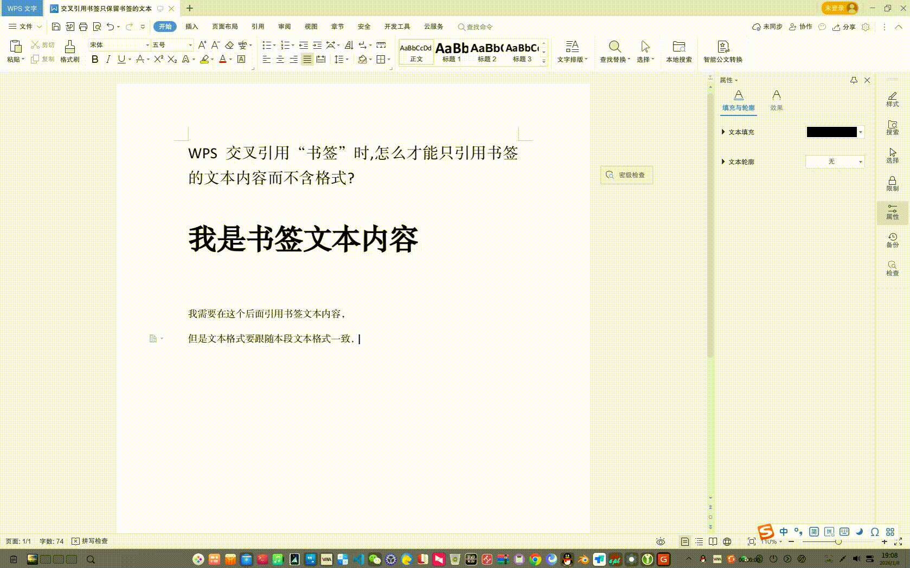The height and width of the screenshot is (568, 910).
Task: Switch to outline view in status bar
Action: (x=699, y=541)
